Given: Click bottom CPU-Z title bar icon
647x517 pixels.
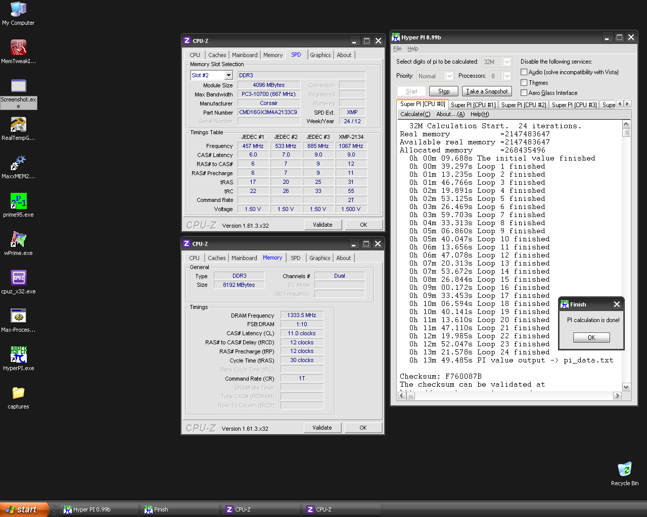Looking at the screenshot, I should pos(187,244).
